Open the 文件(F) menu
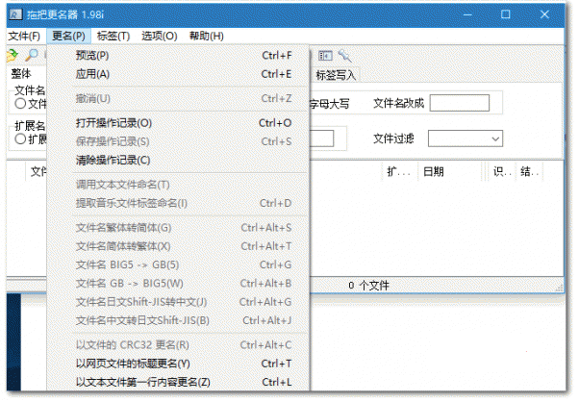This screenshot has width=579, height=402. pyautogui.click(x=24, y=37)
